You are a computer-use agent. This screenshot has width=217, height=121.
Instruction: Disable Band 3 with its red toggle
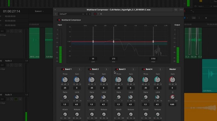tap(117, 69)
